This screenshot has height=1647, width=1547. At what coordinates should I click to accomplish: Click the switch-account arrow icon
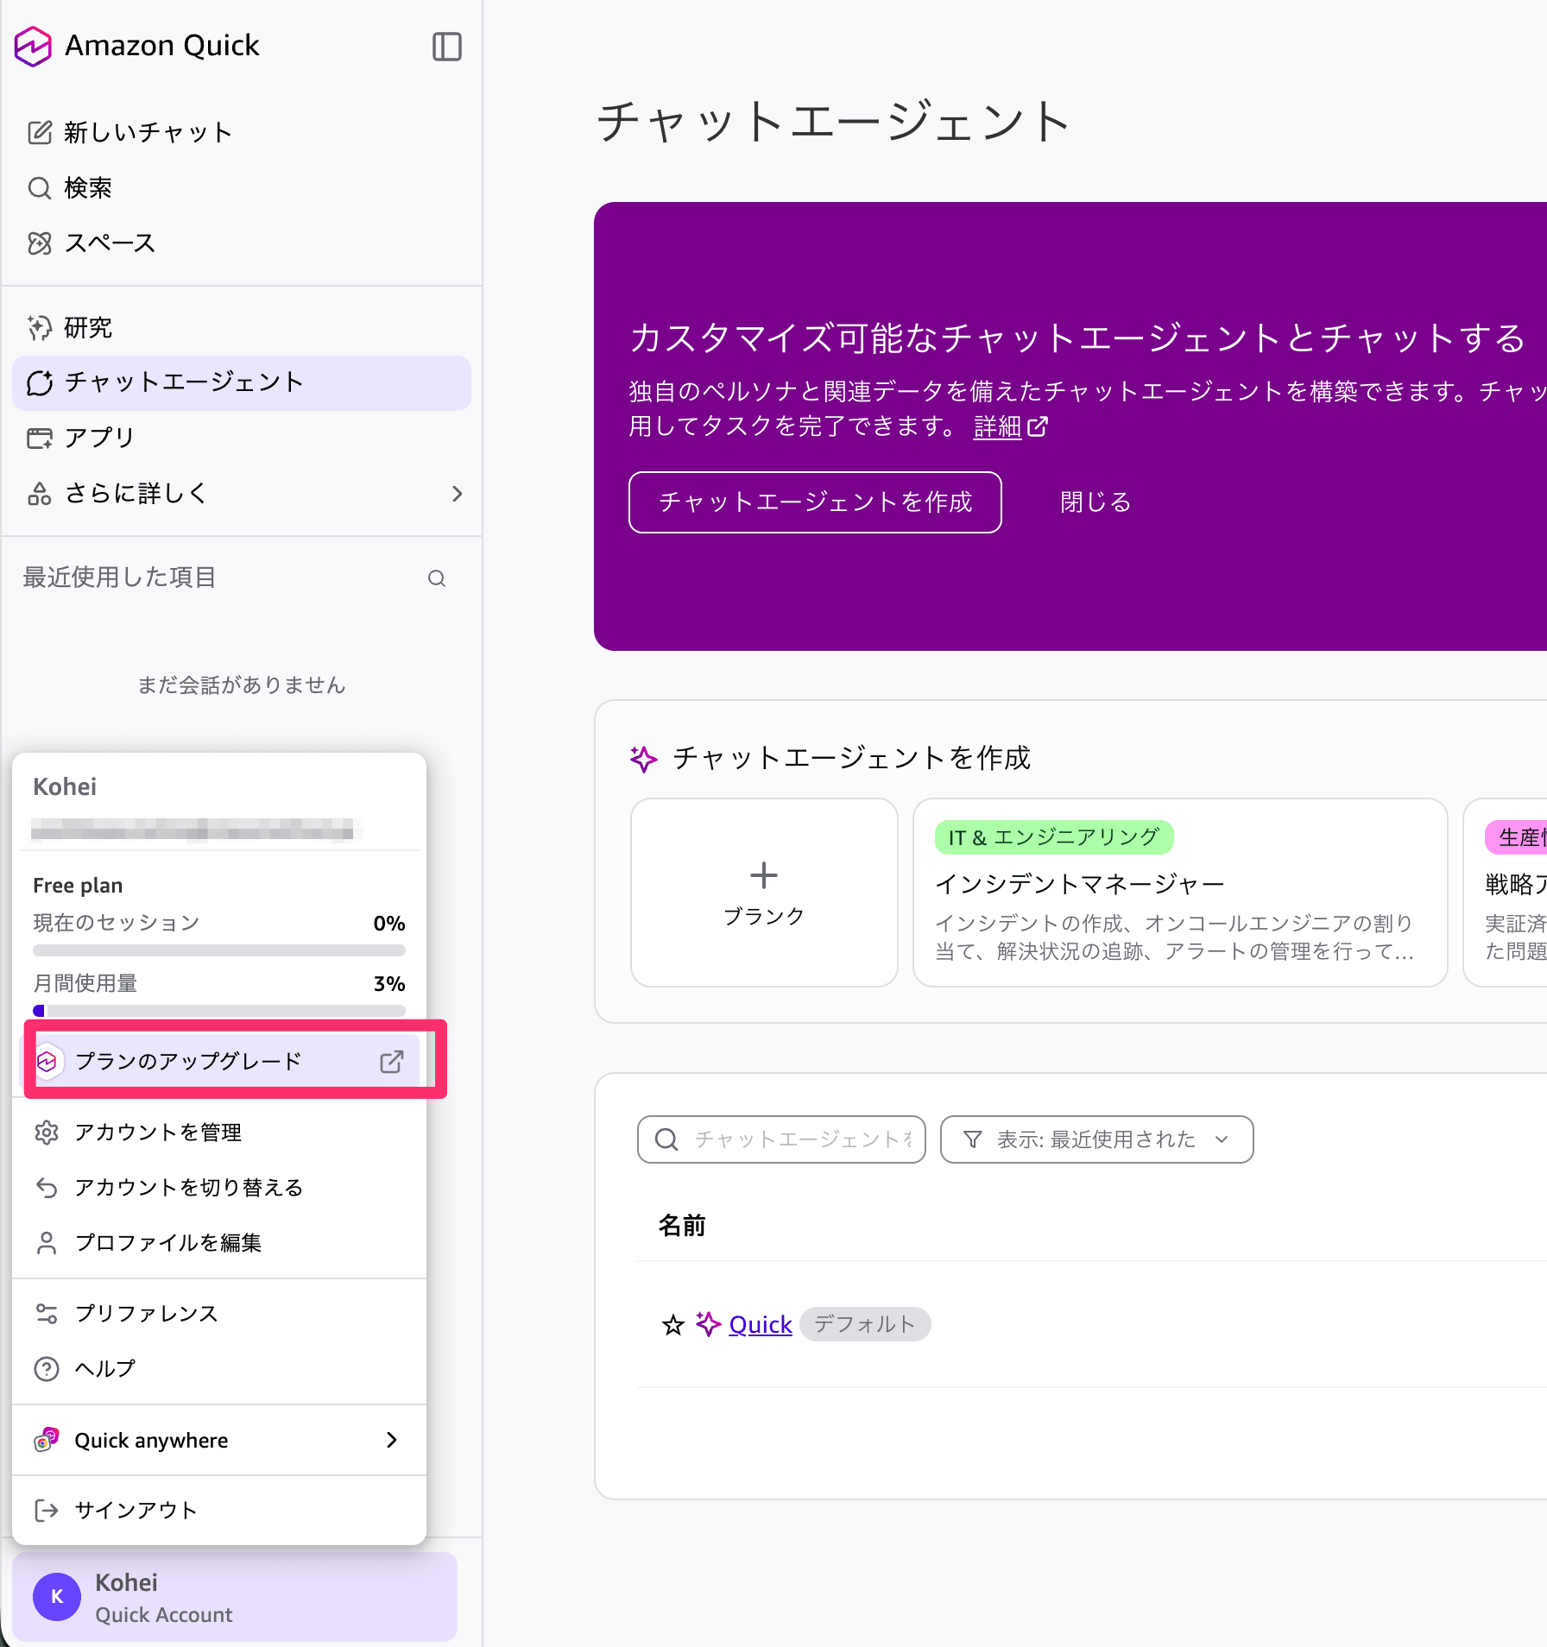coord(47,1188)
